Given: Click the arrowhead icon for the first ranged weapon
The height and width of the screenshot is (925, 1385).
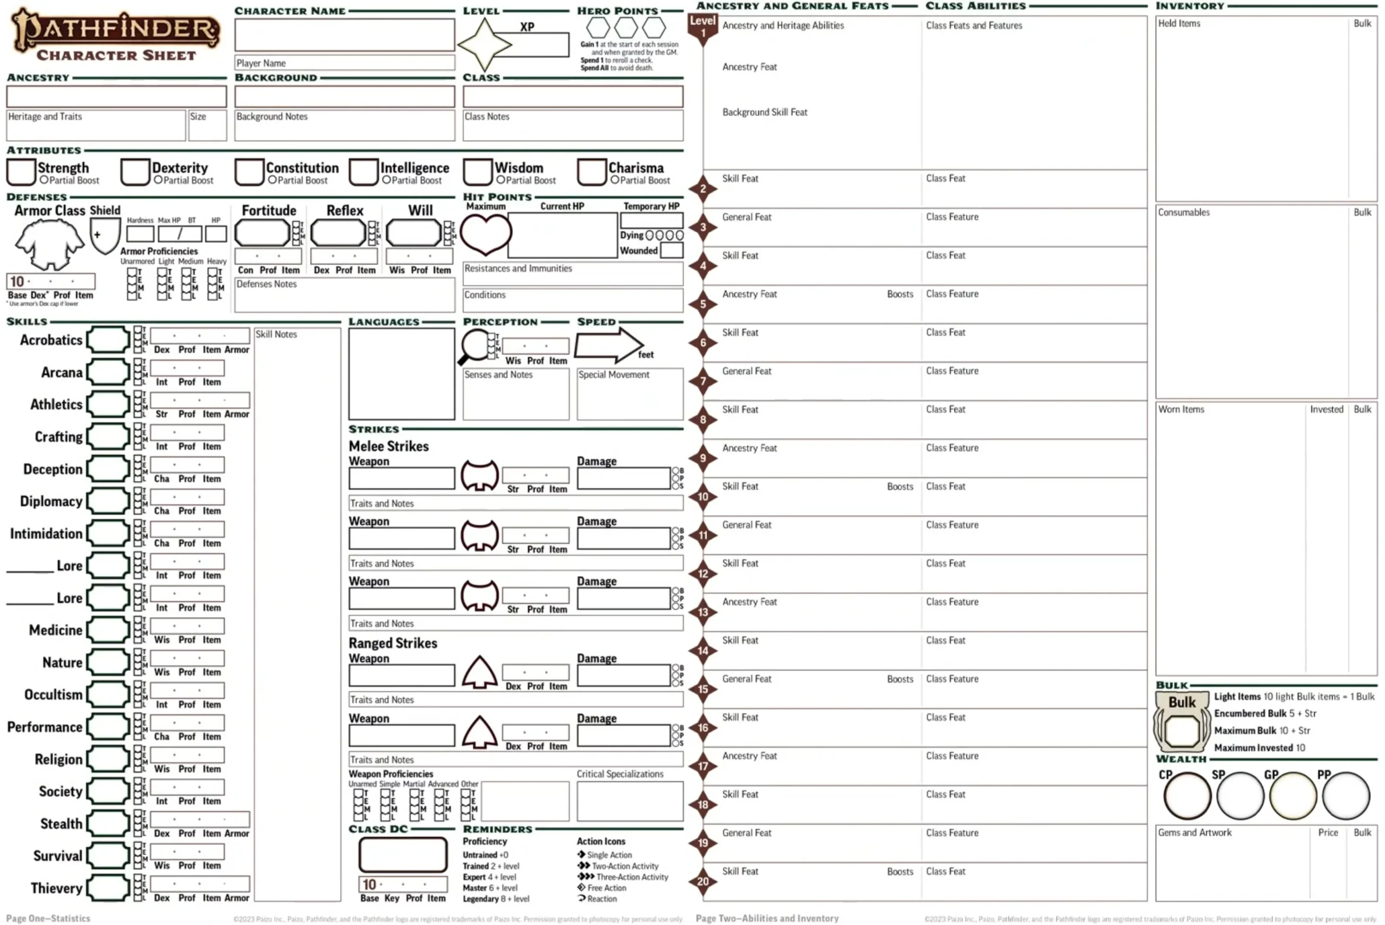Looking at the screenshot, I should 479,674.
